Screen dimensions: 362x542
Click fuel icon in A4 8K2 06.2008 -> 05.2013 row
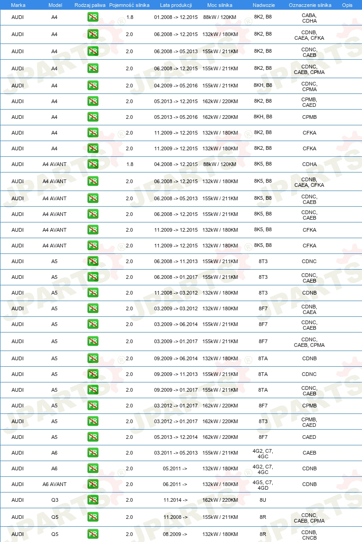point(93,51)
